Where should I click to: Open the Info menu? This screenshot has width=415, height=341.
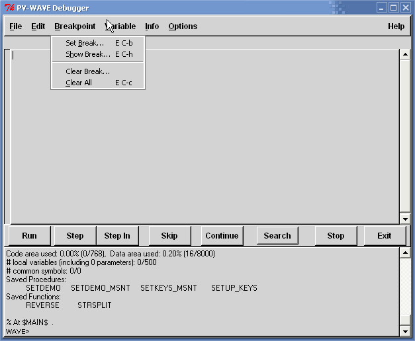pyautogui.click(x=152, y=26)
